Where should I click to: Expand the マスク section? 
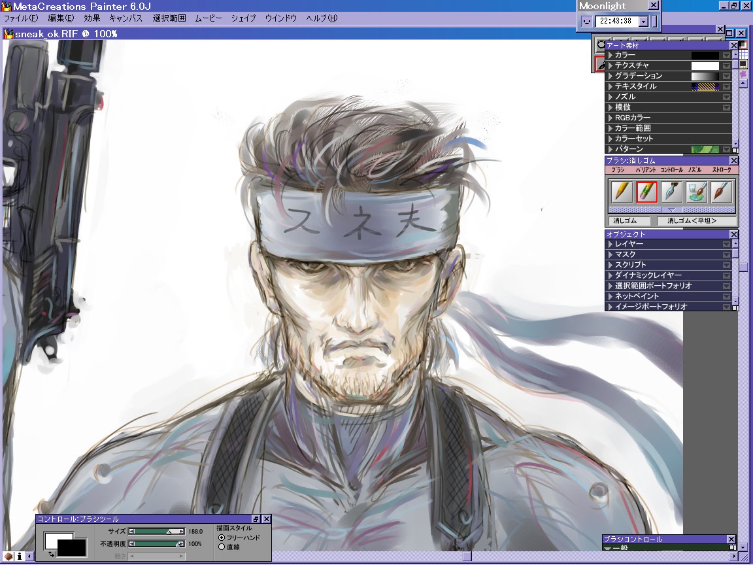(611, 254)
